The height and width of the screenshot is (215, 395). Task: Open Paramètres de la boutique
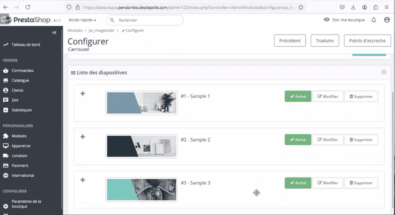26,204
